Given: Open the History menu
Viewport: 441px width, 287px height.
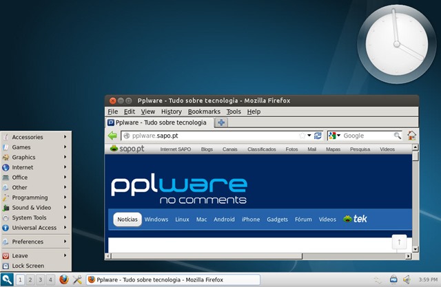Looking at the screenshot, I should pos(172,111).
